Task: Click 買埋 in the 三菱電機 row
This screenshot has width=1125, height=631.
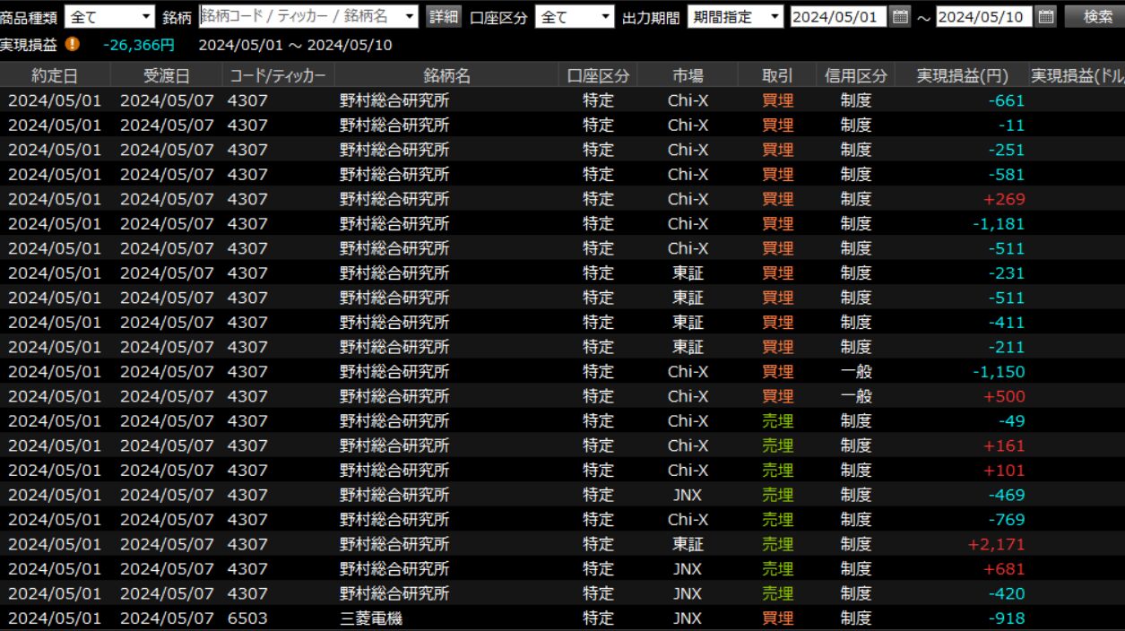Action: (777, 618)
